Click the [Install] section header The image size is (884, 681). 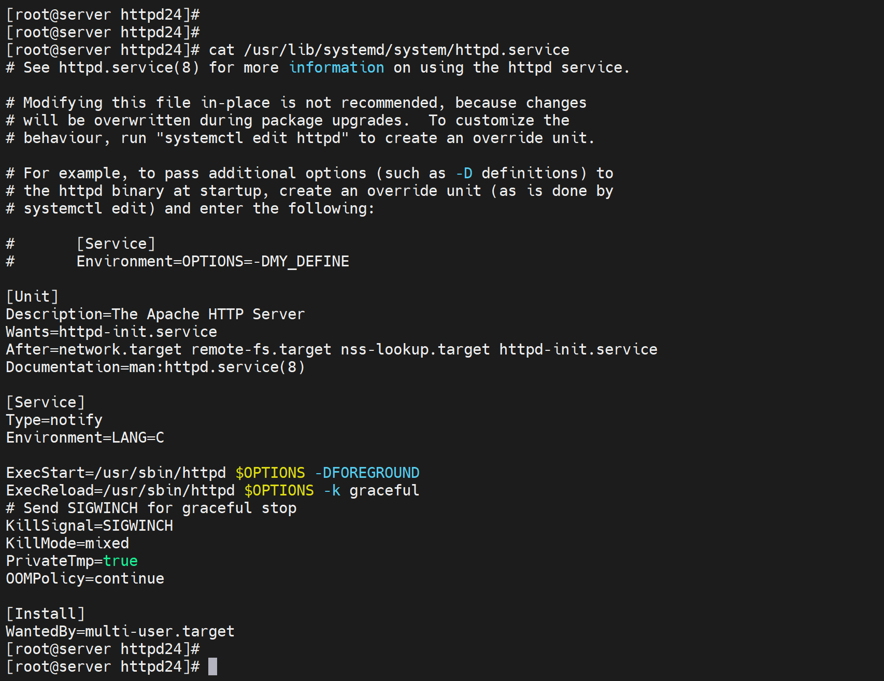click(45, 614)
